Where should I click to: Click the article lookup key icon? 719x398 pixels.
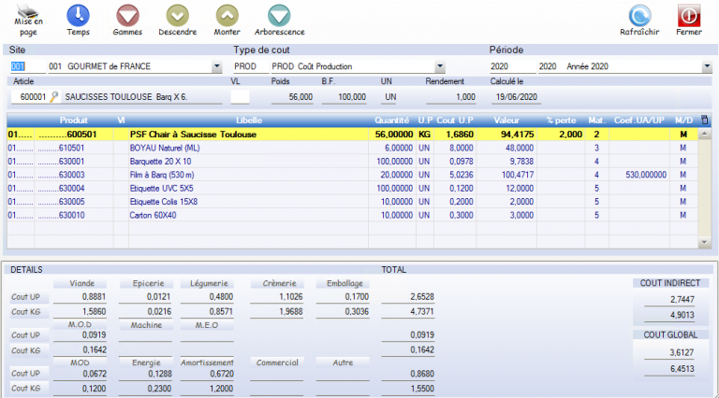click(x=54, y=96)
